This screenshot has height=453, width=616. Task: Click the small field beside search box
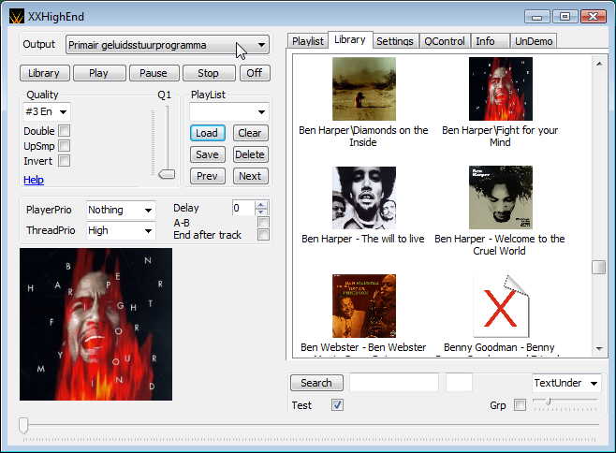point(459,382)
